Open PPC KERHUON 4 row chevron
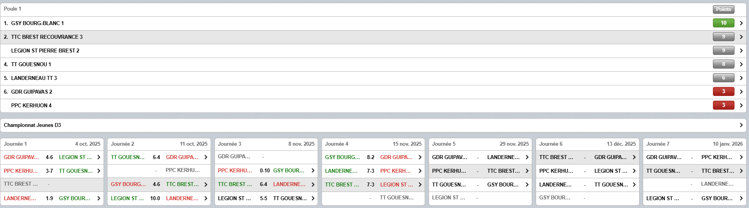This screenshot has width=749, height=208. [x=741, y=105]
